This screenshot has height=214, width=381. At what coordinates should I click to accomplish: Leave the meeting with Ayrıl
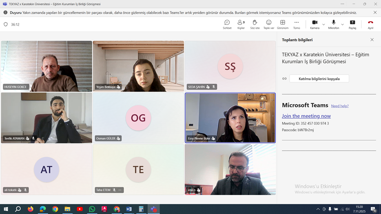tap(370, 24)
